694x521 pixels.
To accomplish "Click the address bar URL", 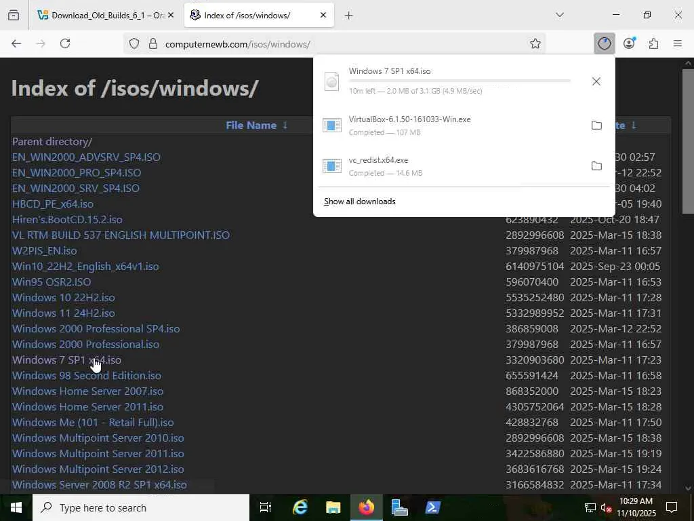I will click(x=237, y=44).
